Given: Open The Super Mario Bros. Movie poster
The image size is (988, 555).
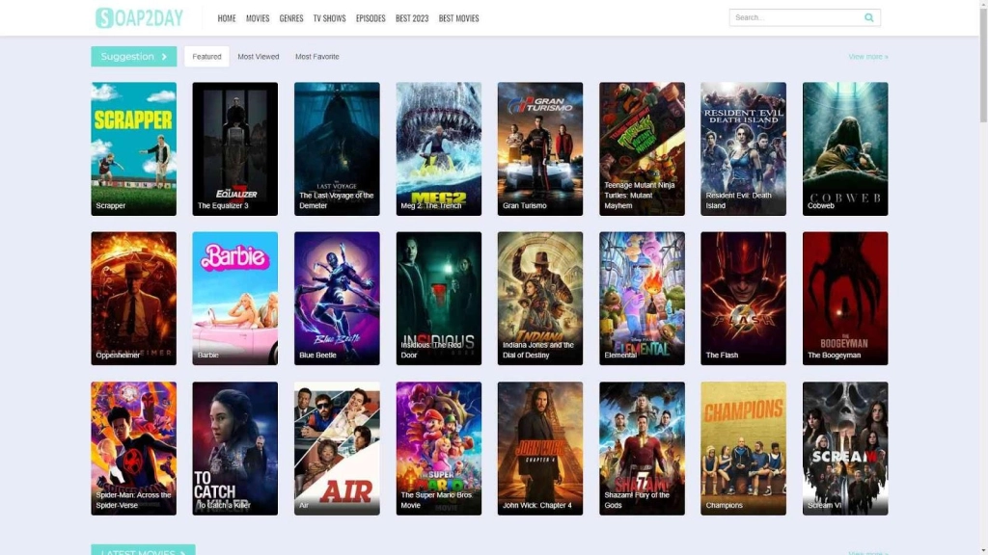Looking at the screenshot, I should pos(438,448).
